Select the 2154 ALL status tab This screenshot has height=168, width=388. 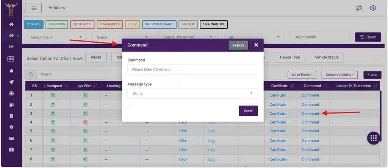pyautogui.click(x=34, y=25)
